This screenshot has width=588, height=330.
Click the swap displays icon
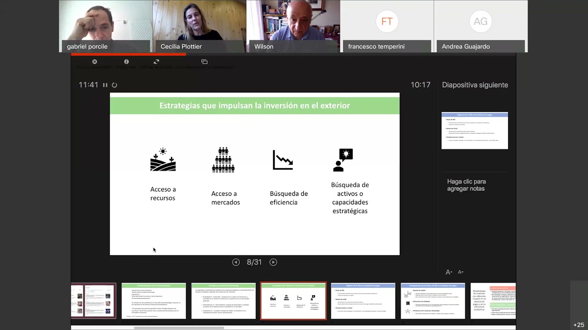point(156,62)
